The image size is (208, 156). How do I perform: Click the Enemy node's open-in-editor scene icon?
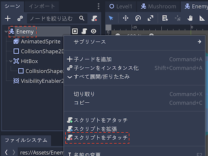pos(75,31)
